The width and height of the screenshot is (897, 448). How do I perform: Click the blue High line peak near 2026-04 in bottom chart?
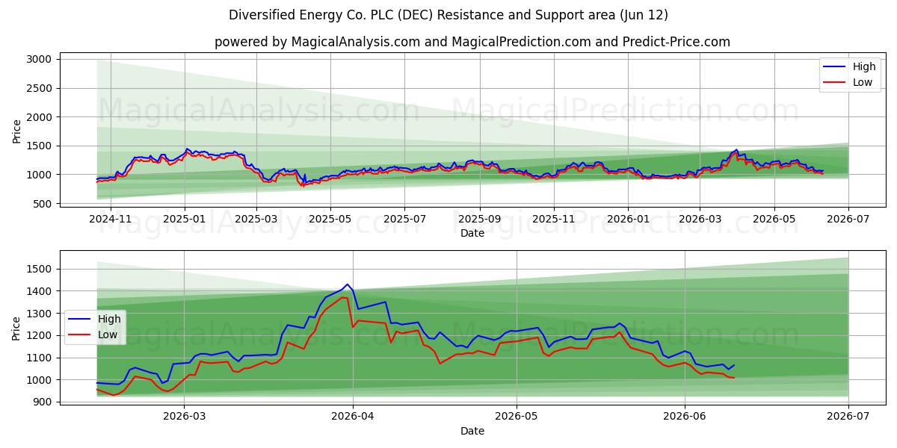[x=347, y=284]
